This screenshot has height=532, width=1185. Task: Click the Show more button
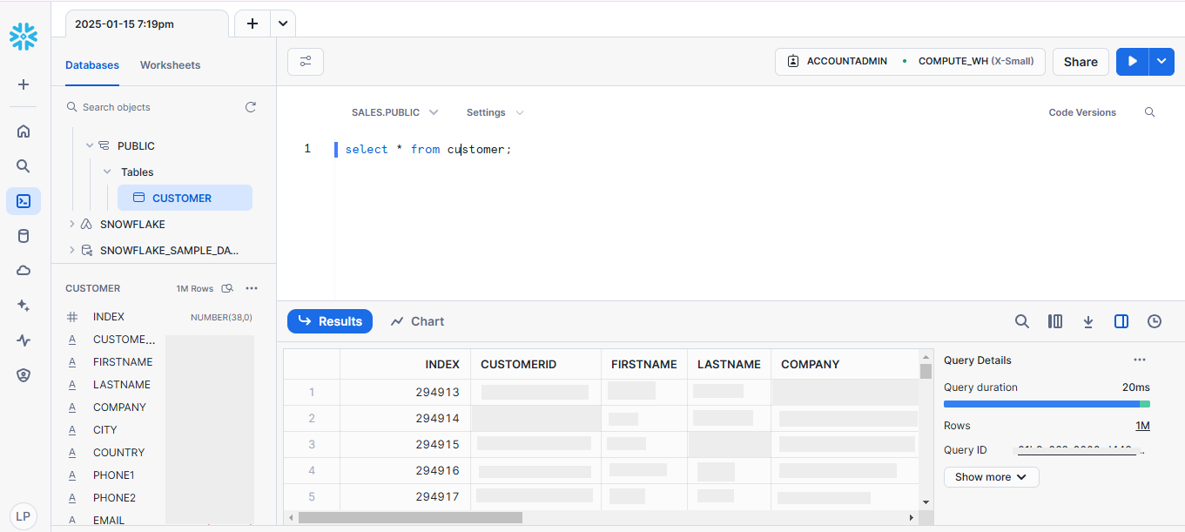pyautogui.click(x=991, y=477)
